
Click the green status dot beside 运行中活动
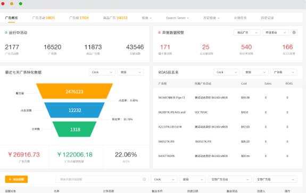tap(6, 32)
